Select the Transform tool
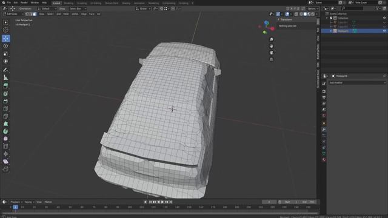The width and height of the screenshot is (388, 218). [x=5, y=61]
